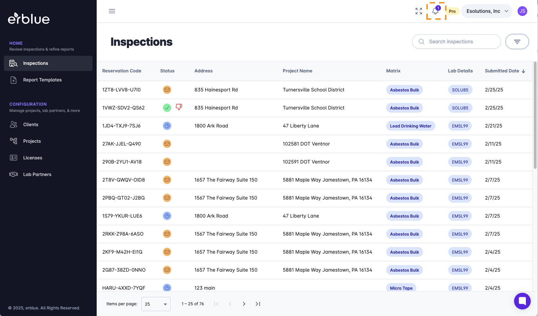
Task: Click the red thumbs-down icon
Action: [179, 107]
